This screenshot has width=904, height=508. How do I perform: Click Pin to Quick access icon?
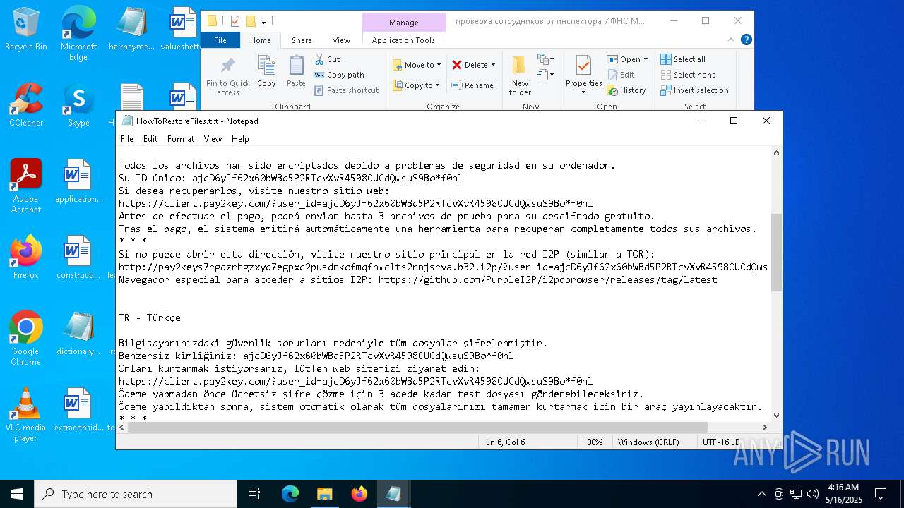tap(227, 67)
